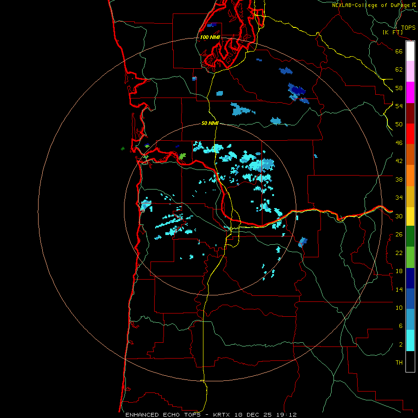The image size is (418, 418).
Task: Click the "ENHANCED ECHO TOPS" caption text
Action: (163, 415)
